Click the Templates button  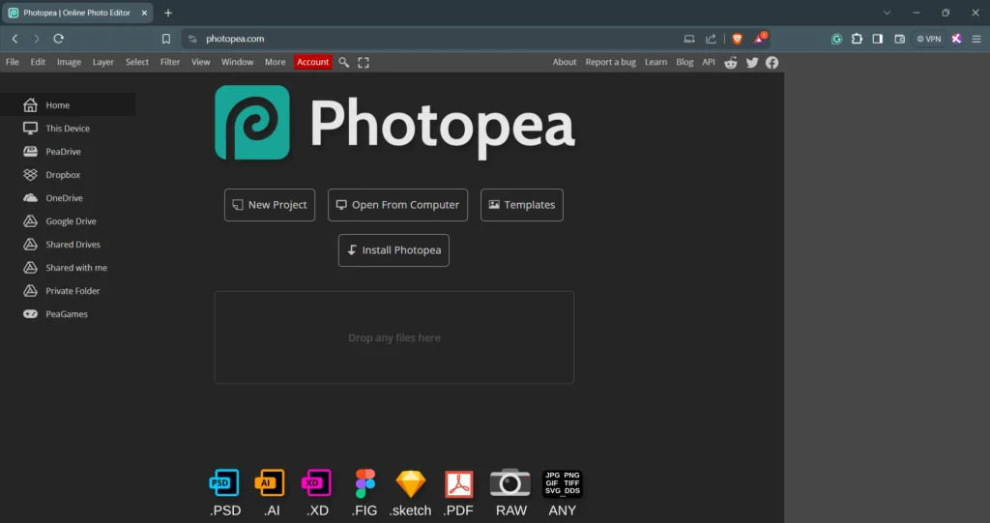[521, 205]
